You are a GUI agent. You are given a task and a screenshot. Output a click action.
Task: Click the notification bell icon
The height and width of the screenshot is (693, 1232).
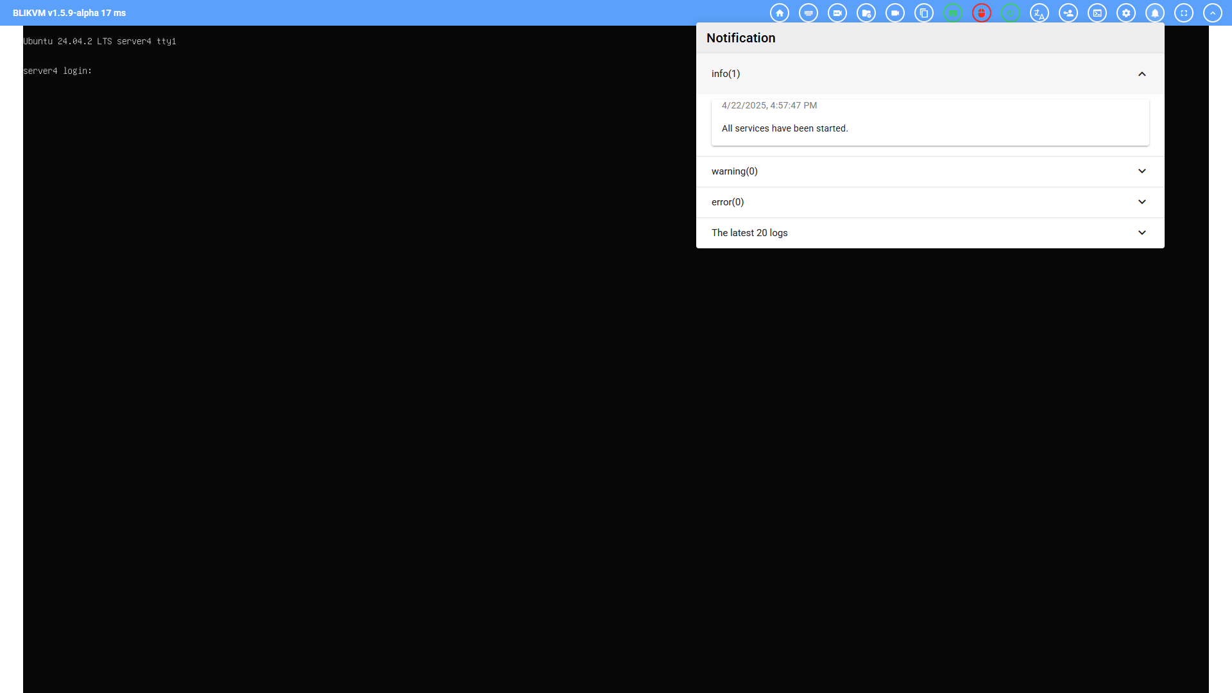click(1155, 13)
